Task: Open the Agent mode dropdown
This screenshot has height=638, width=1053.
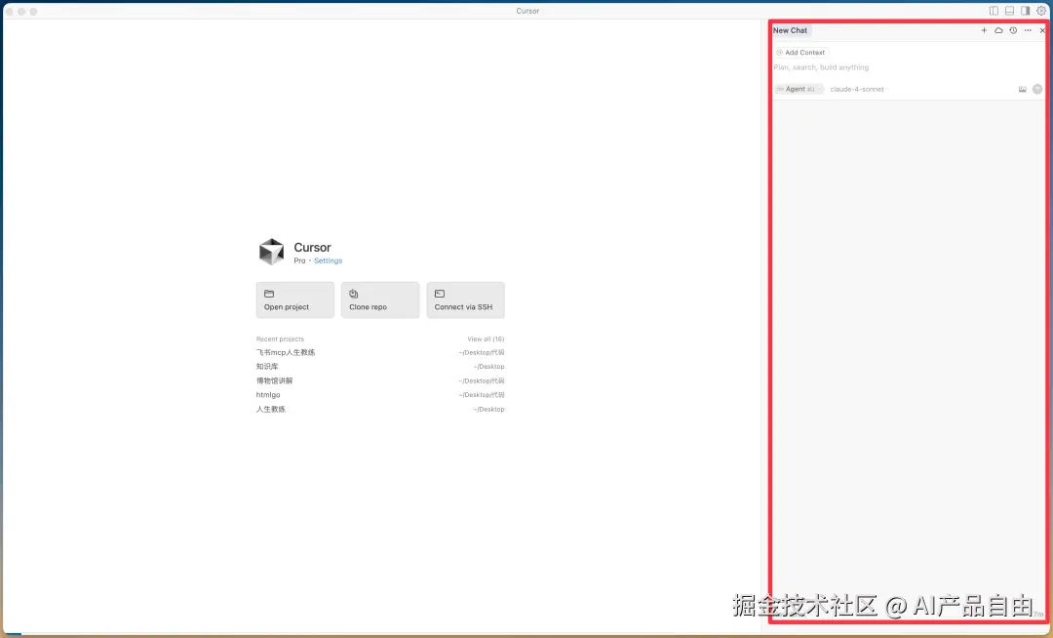Action: point(799,90)
